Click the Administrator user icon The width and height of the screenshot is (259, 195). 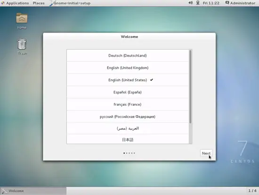(227, 3)
